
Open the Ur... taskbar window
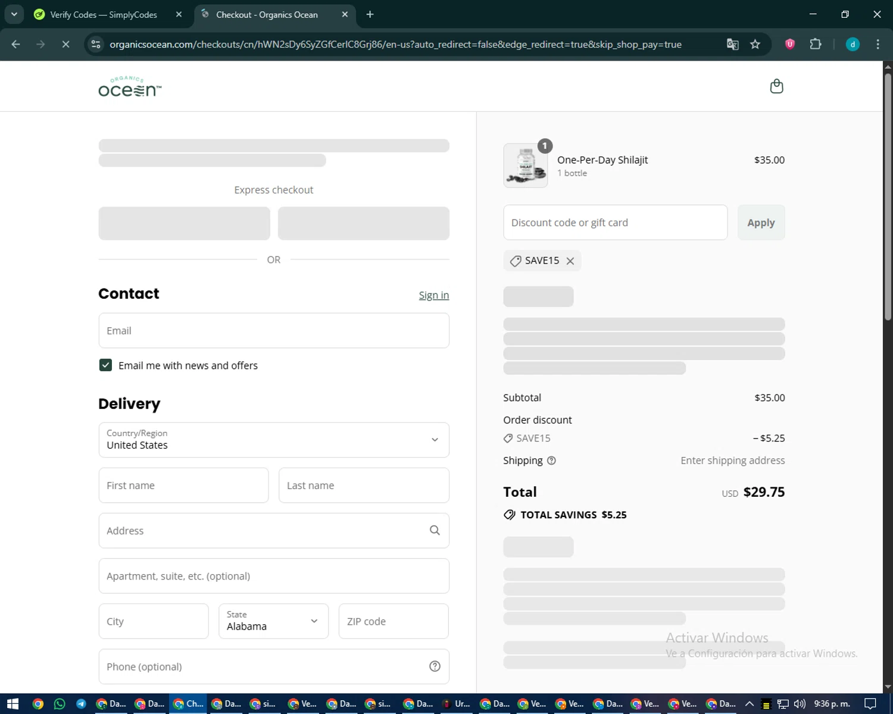click(x=455, y=704)
